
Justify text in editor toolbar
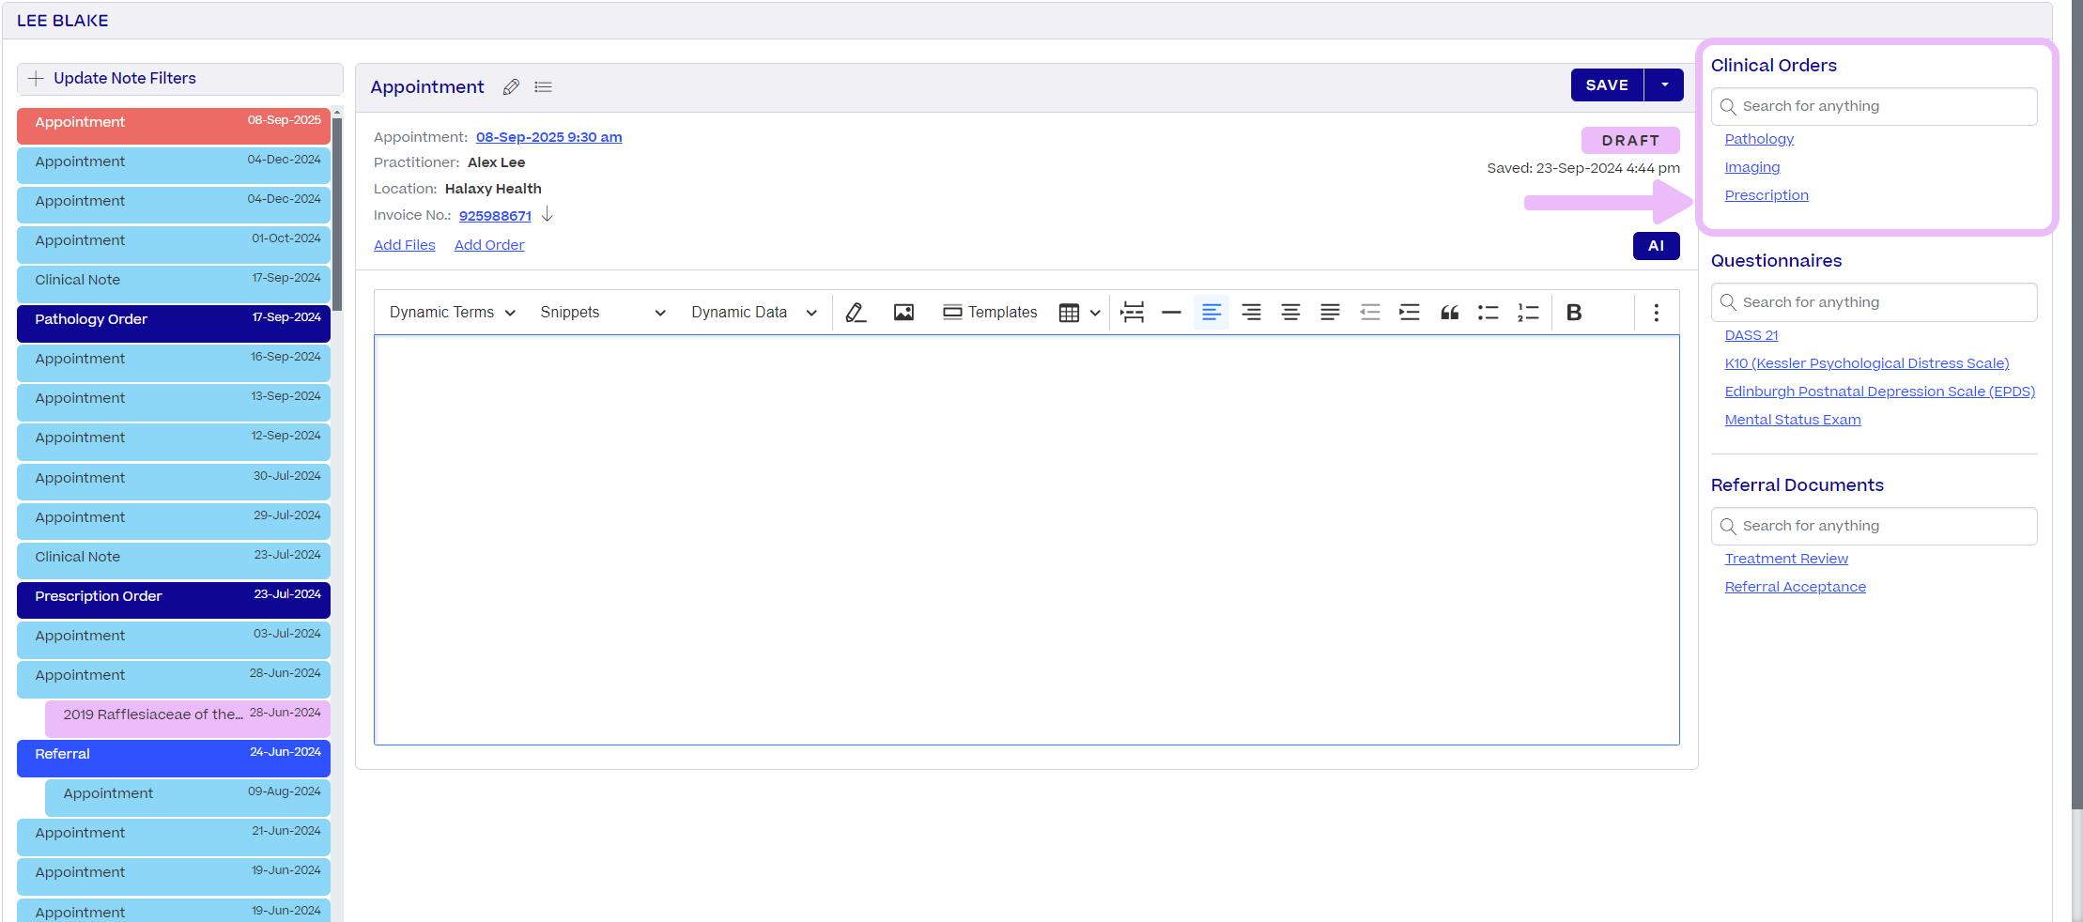pos(1330,313)
